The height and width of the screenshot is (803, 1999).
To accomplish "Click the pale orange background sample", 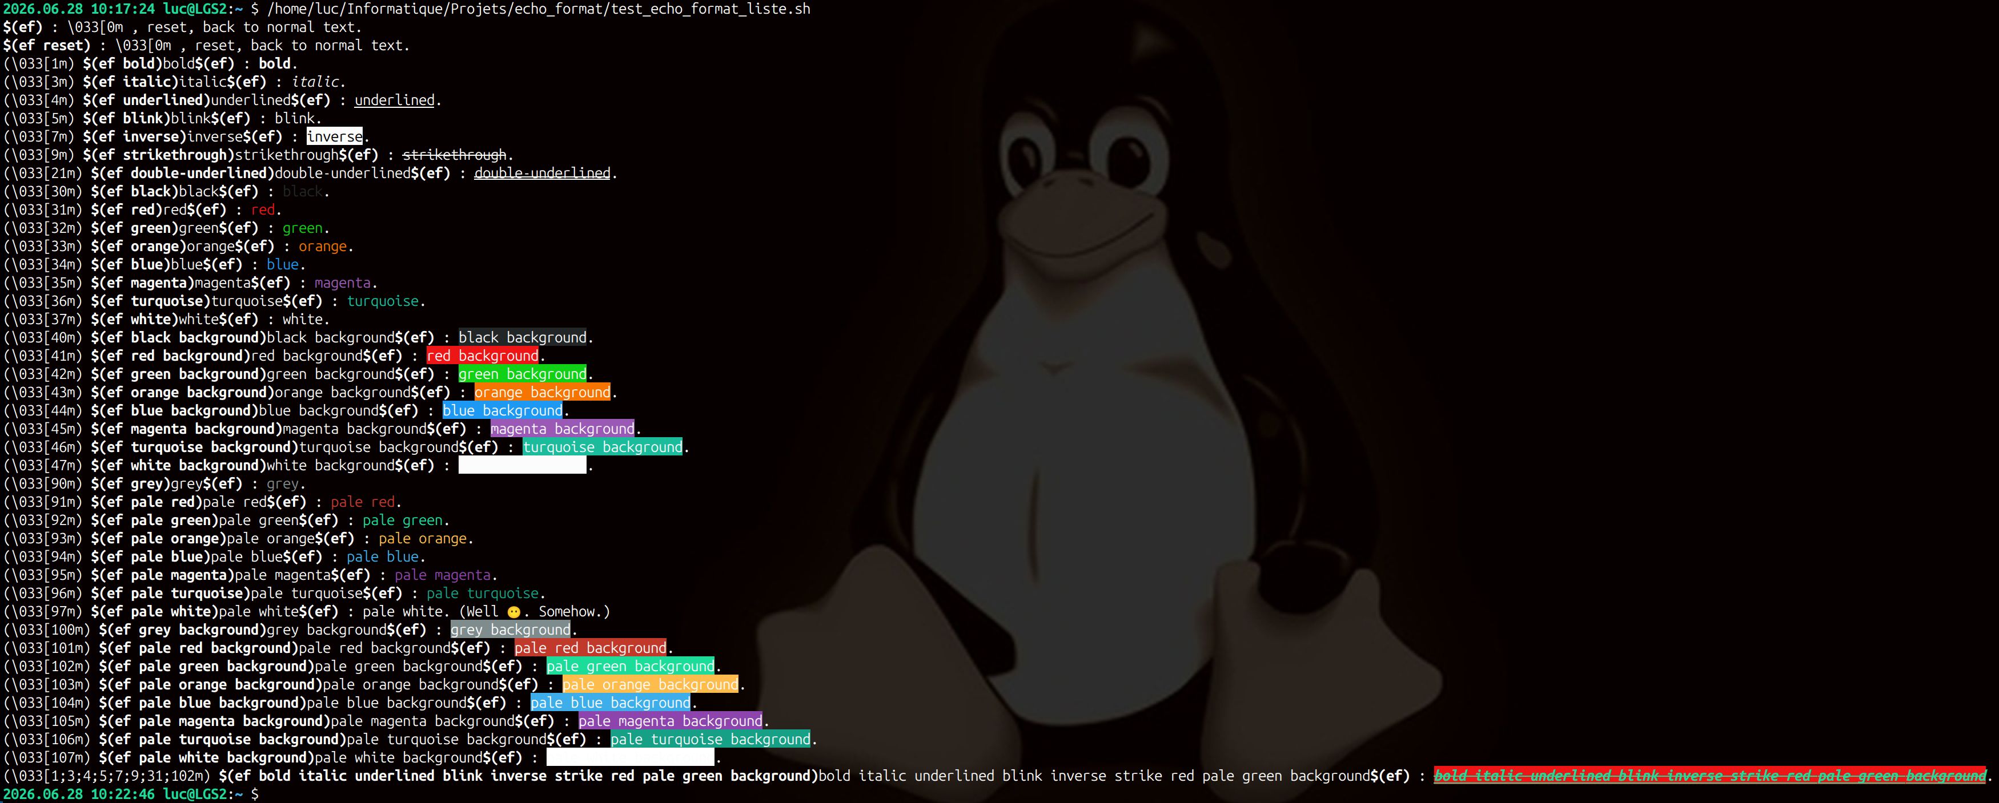I will coord(651,684).
